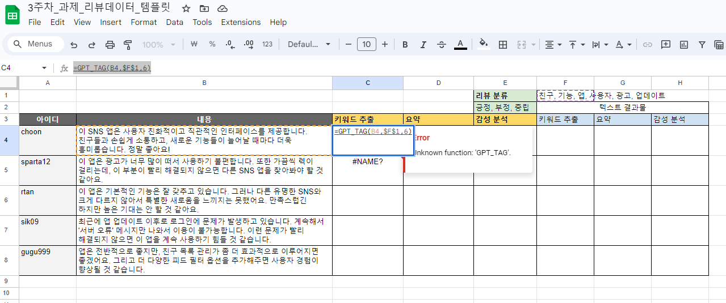Select row 5 header
Viewport: 726px width, 303px height.
click(x=9, y=170)
